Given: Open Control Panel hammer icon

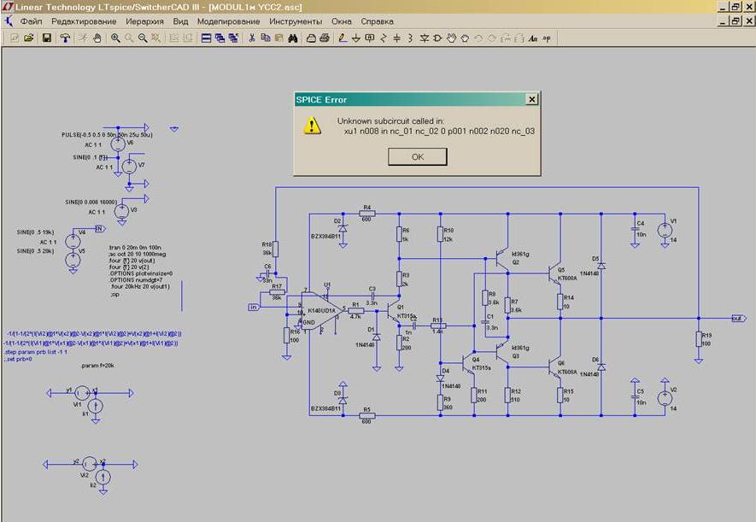Looking at the screenshot, I should pyautogui.click(x=65, y=38).
